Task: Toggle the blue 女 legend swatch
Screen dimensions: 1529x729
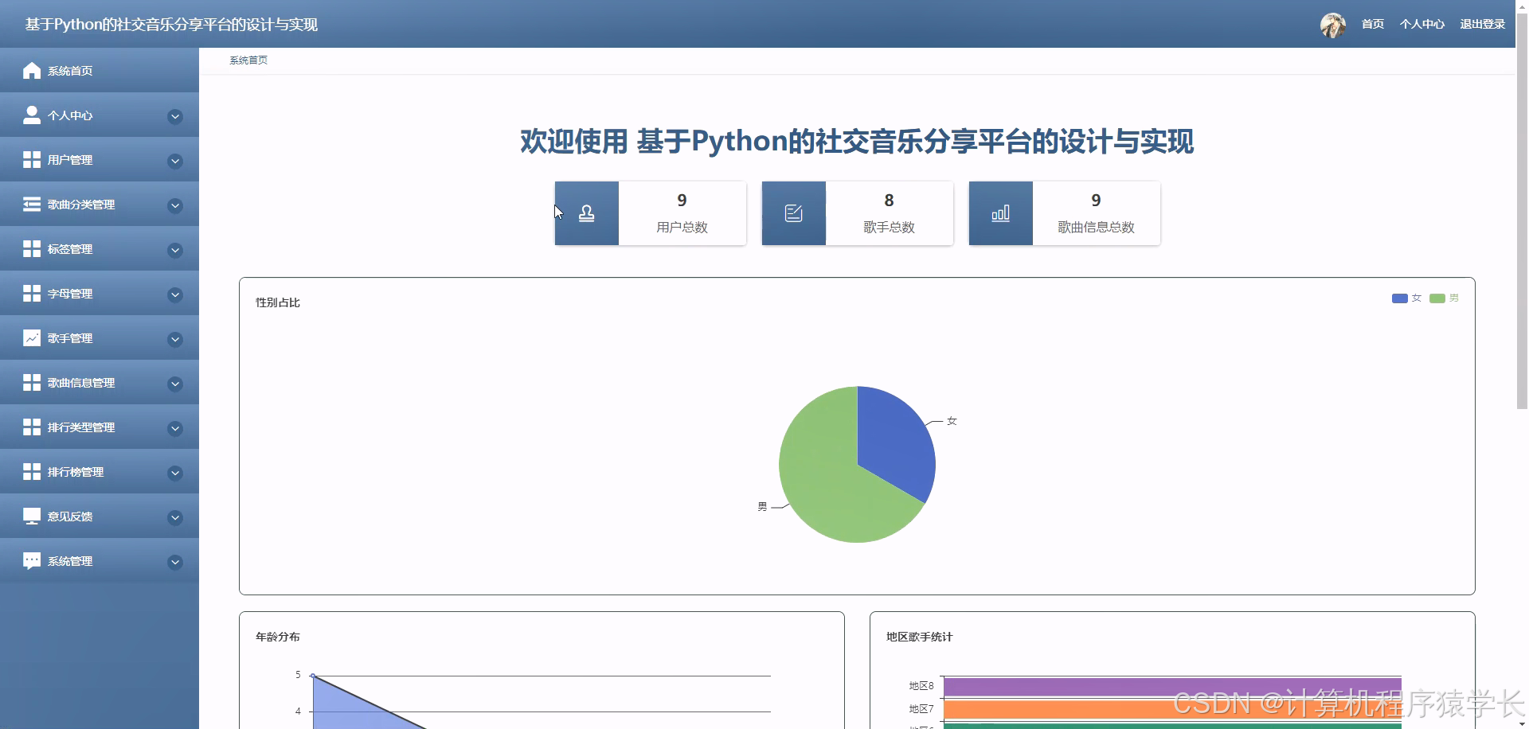Action: pyautogui.click(x=1400, y=298)
